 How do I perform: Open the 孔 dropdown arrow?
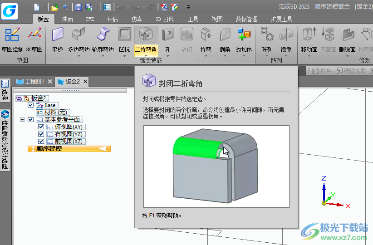pyautogui.click(x=168, y=56)
